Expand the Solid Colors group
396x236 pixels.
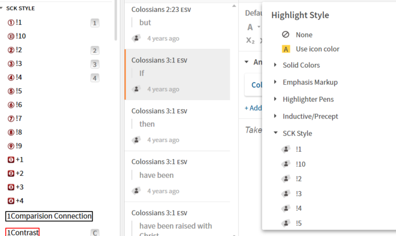275,65
